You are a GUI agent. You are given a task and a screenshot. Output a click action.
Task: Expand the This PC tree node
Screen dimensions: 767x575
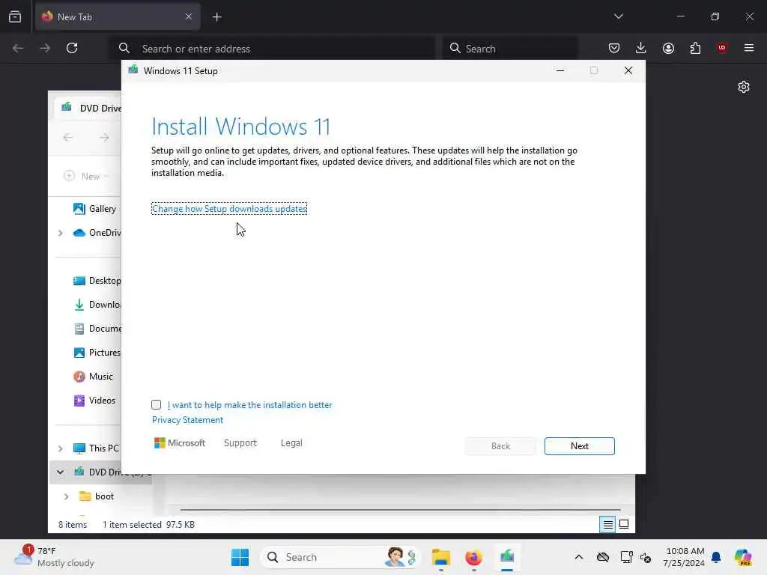click(x=60, y=448)
